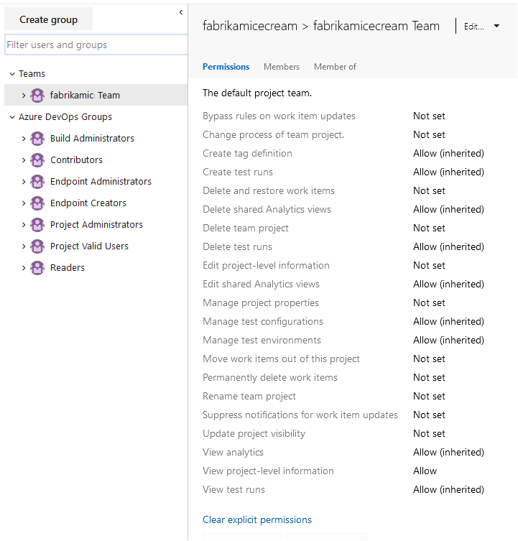
Task: Switch to the Members tab
Action: point(281,67)
